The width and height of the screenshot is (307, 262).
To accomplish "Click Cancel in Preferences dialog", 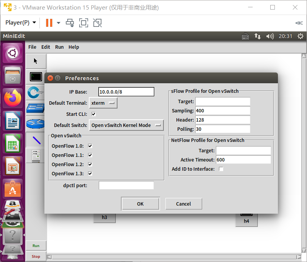I will pos(183,204).
